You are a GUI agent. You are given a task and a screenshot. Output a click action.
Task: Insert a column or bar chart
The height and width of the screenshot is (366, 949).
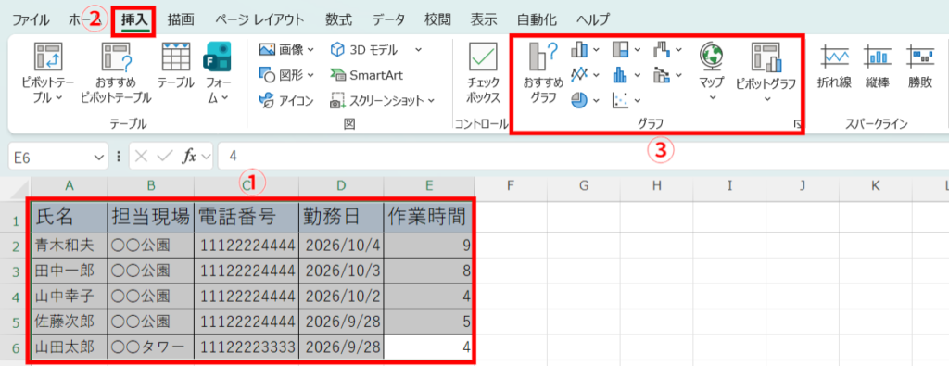pyautogui.click(x=580, y=50)
